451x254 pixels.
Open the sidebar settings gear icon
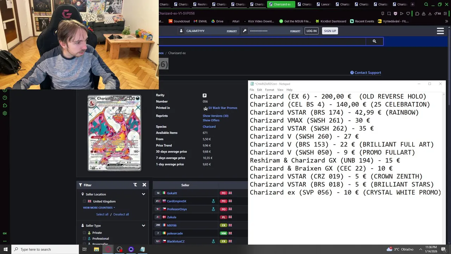5,113
